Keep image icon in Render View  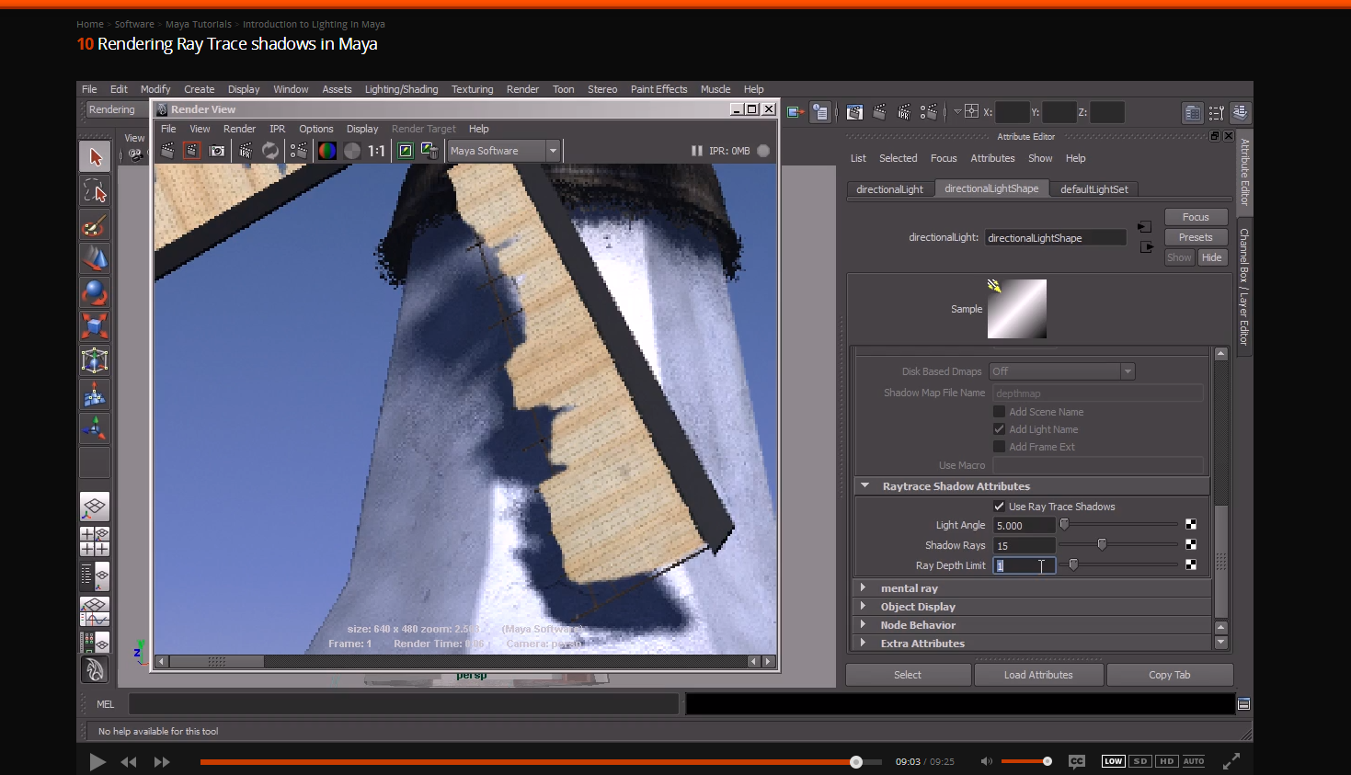[406, 151]
